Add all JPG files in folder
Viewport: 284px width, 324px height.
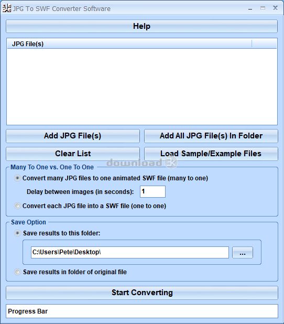211,136
